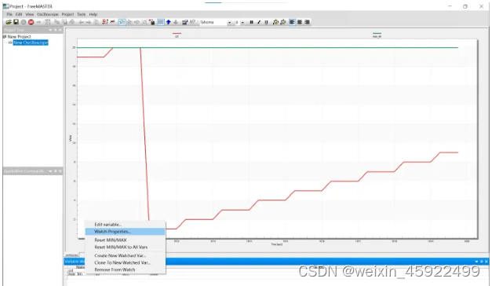
Task: Click the green legend swatch above chart
Action: coord(377,33)
